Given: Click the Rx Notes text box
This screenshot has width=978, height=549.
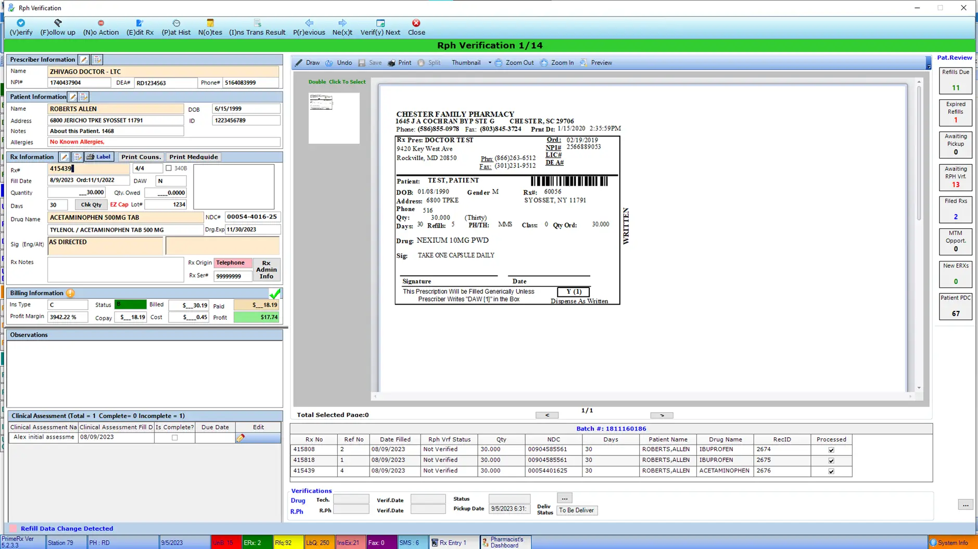Looking at the screenshot, I should coord(116,270).
